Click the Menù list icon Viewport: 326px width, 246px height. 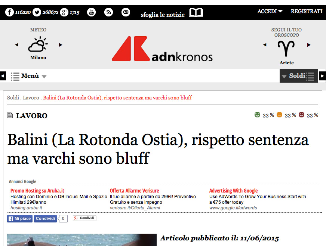(x=15, y=76)
